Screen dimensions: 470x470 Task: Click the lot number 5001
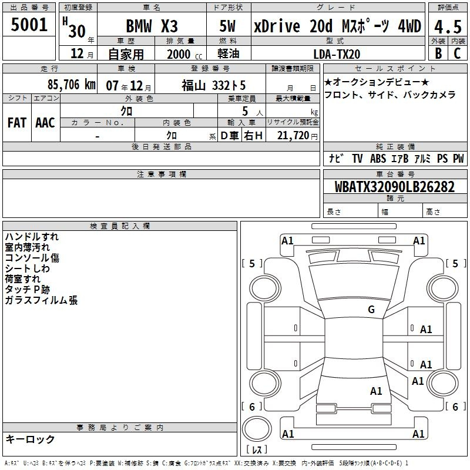point(29,25)
